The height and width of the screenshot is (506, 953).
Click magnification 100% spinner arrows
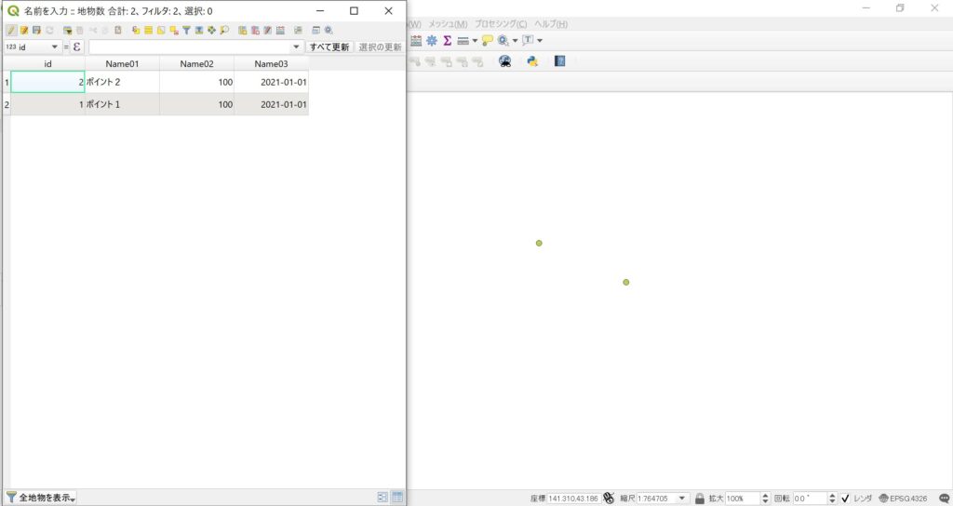click(x=765, y=499)
